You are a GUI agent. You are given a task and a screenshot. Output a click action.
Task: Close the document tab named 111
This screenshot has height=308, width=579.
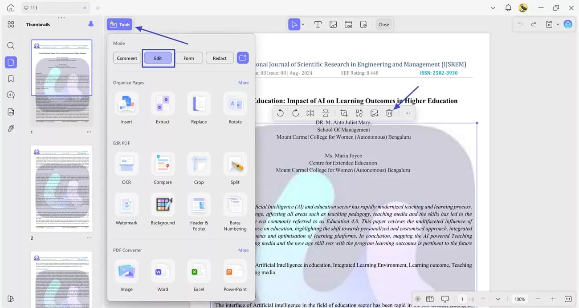coord(85,8)
